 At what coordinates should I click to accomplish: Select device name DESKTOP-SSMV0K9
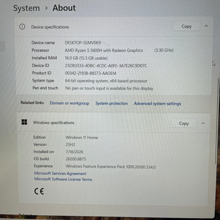[x=82, y=43]
